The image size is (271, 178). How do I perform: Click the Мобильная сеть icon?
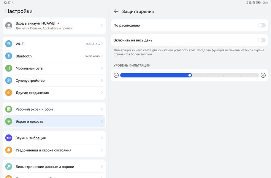(x=9, y=68)
